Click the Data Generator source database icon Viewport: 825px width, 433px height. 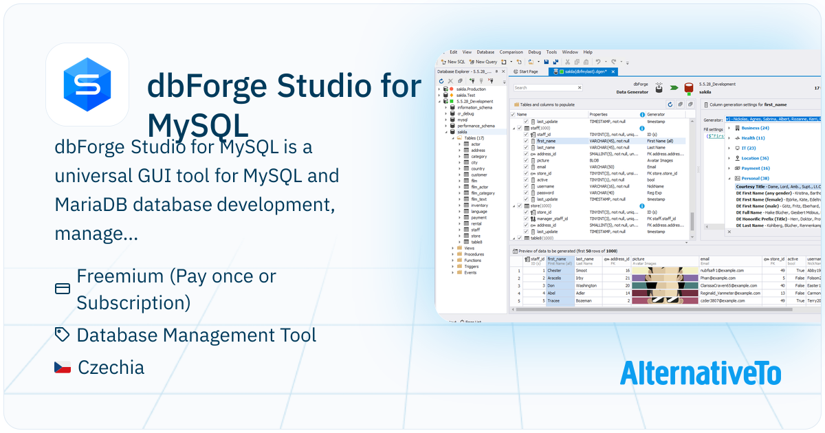pyautogui.click(x=659, y=88)
